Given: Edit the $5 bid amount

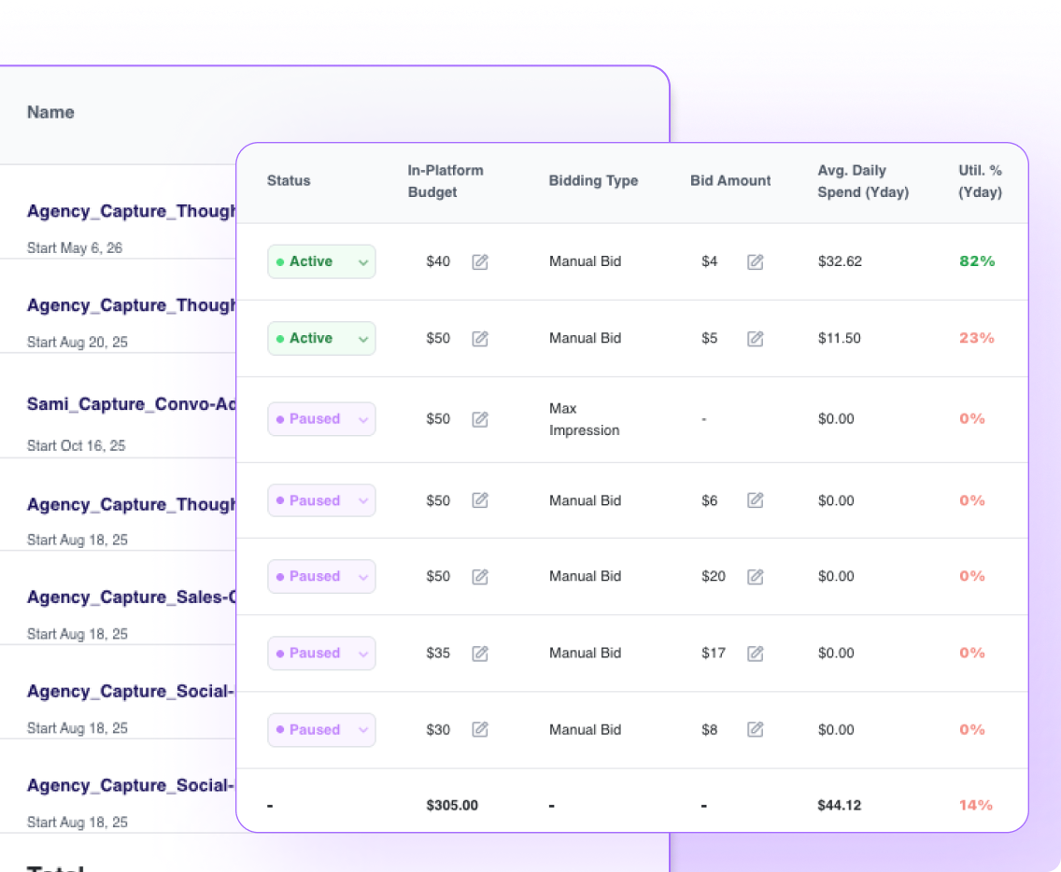Looking at the screenshot, I should 756,338.
